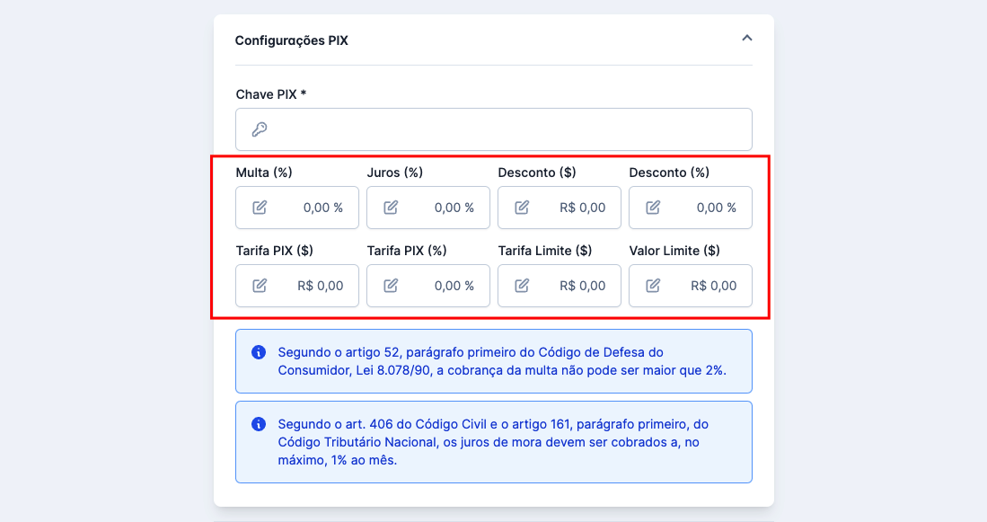Click the edit icon in Tarifa Limite ($)

pos(522,286)
